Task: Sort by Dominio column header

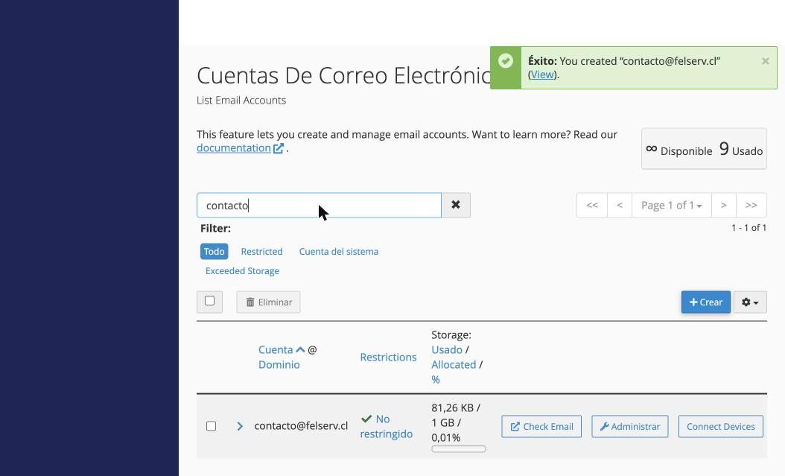Action: [279, 365]
